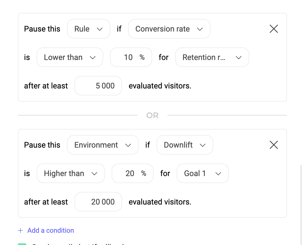This screenshot has width=302, height=245.
Task: Open the Lower than comparison dropdown
Action: point(70,57)
